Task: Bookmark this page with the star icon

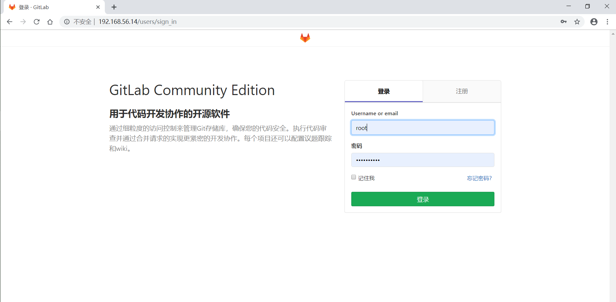Action: (577, 22)
